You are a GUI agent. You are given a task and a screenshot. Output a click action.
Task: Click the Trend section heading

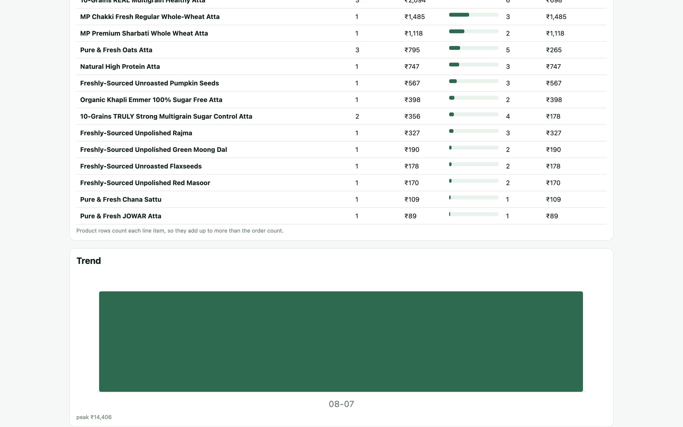(x=89, y=261)
